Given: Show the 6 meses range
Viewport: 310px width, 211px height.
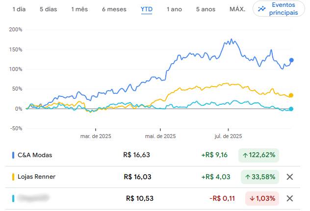Looking at the screenshot, I should (x=114, y=9).
